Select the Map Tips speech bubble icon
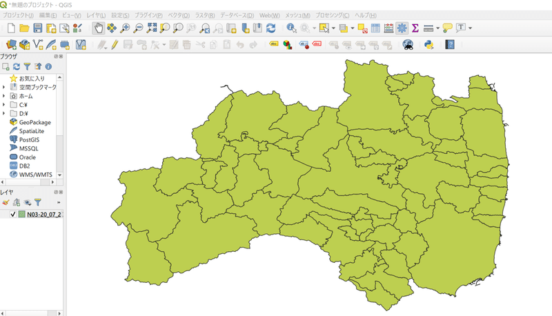 click(x=447, y=28)
